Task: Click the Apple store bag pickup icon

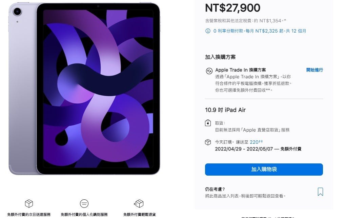Action: (208, 123)
